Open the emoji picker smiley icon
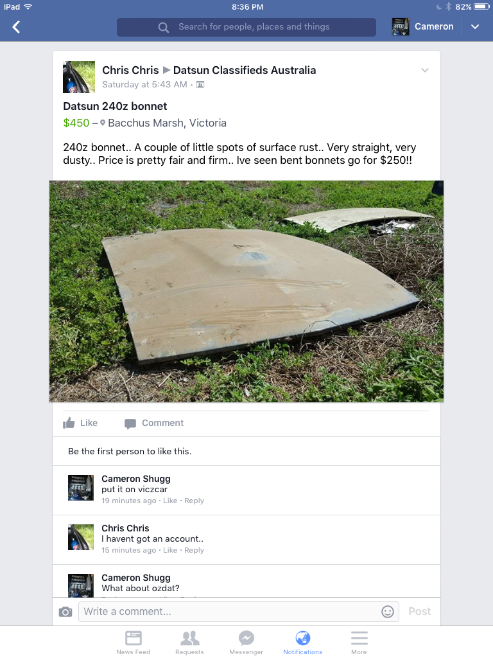 click(387, 612)
